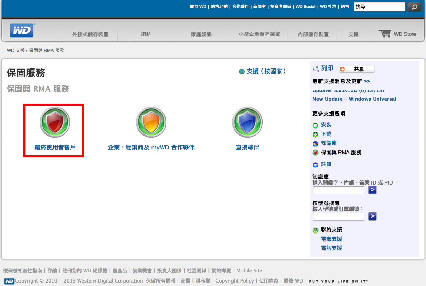This screenshot has height=286, width=426.
Task: Open 聯絡 WD footer link
Action: coord(293,281)
